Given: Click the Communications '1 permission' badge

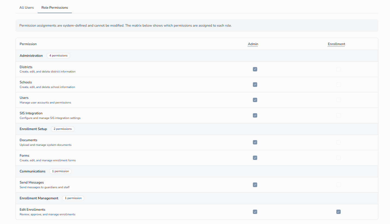Looking at the screenshot, I should [60, 171].
